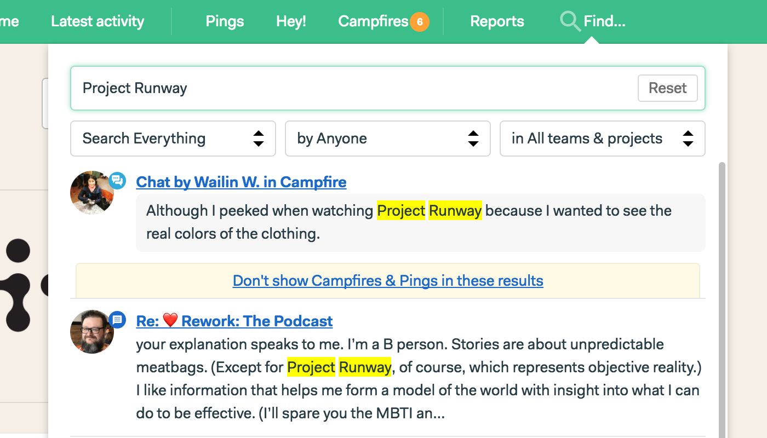Go to Pings in the top navigation
Image resolution: width=767 pixels, height=438 pixels.
click(225, 21)
